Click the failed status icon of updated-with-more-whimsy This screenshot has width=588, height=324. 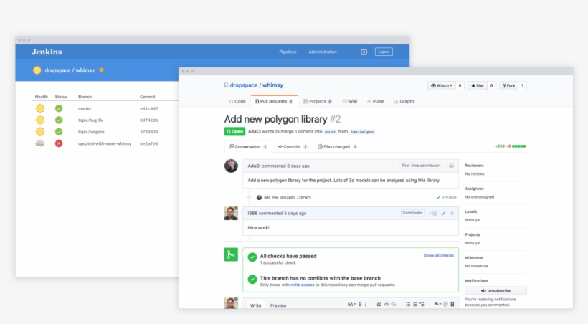coord(59,143)
